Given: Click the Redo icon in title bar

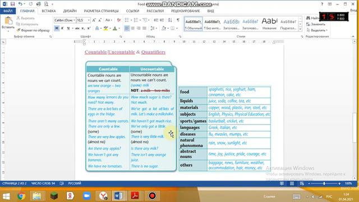Looking at the screenshot, I should click(31, 4).
